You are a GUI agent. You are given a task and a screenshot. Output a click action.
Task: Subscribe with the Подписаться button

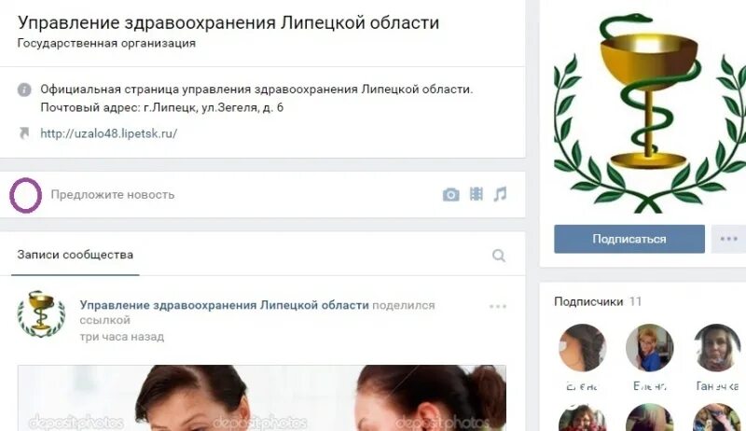point(629,239)
